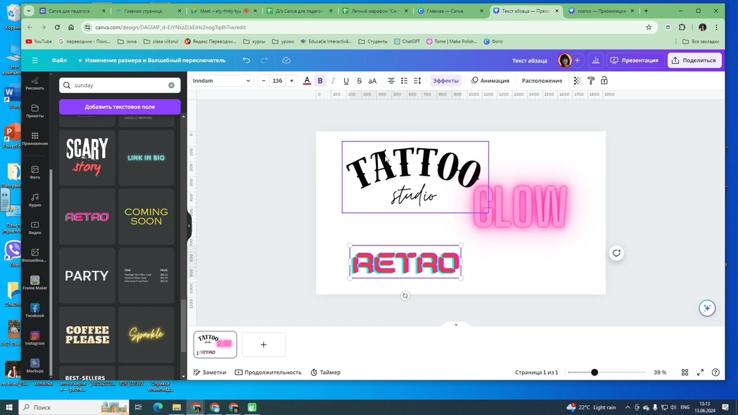Open Приложения in the sidebar

[x=35, y=139]
